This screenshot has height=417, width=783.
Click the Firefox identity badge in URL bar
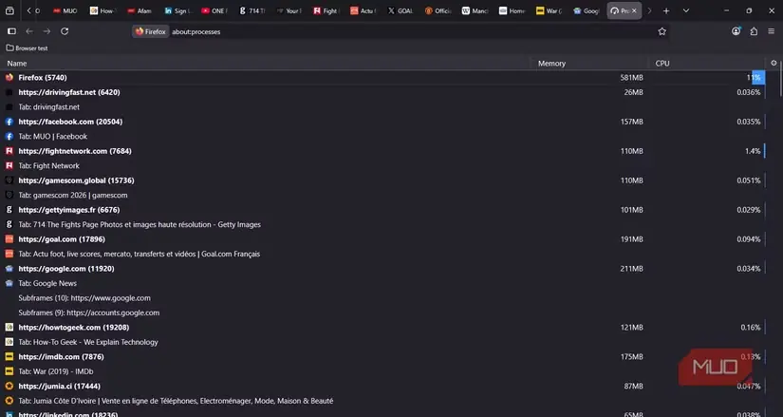150,31
